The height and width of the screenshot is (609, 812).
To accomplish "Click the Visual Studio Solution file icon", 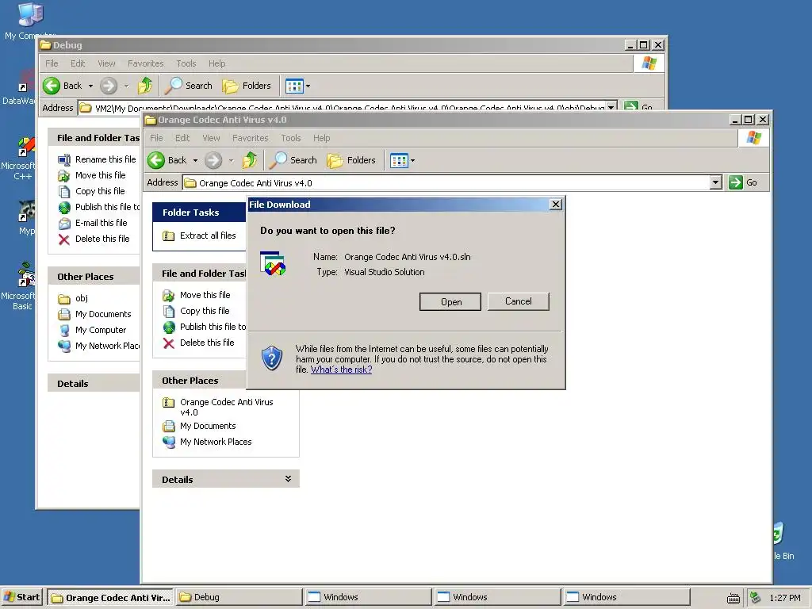I will 273,263.
